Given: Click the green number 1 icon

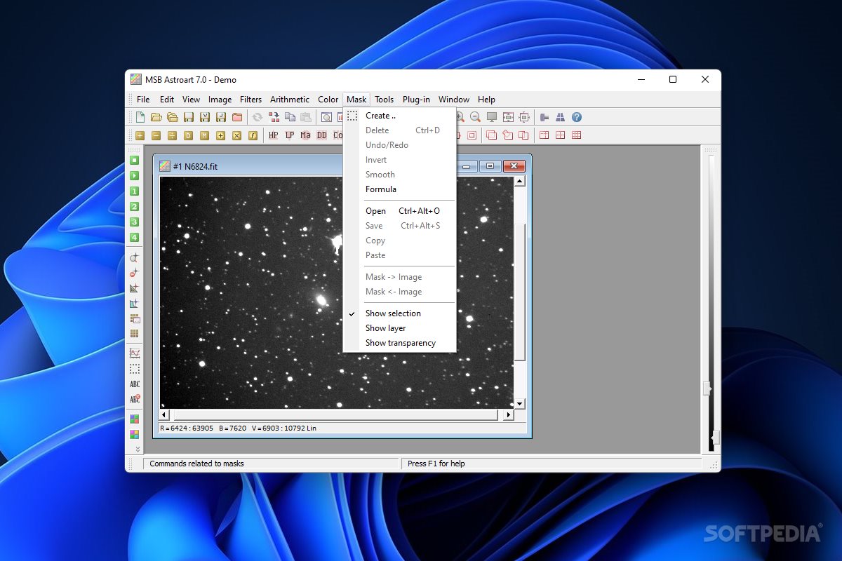Looking at the screenshot, I should (x=134, y=191).
